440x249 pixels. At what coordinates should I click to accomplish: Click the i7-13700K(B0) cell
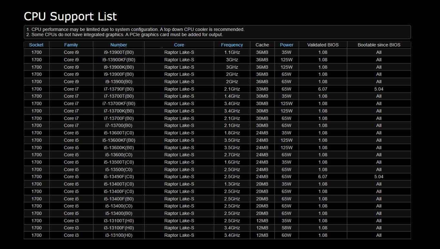point(119,111)
